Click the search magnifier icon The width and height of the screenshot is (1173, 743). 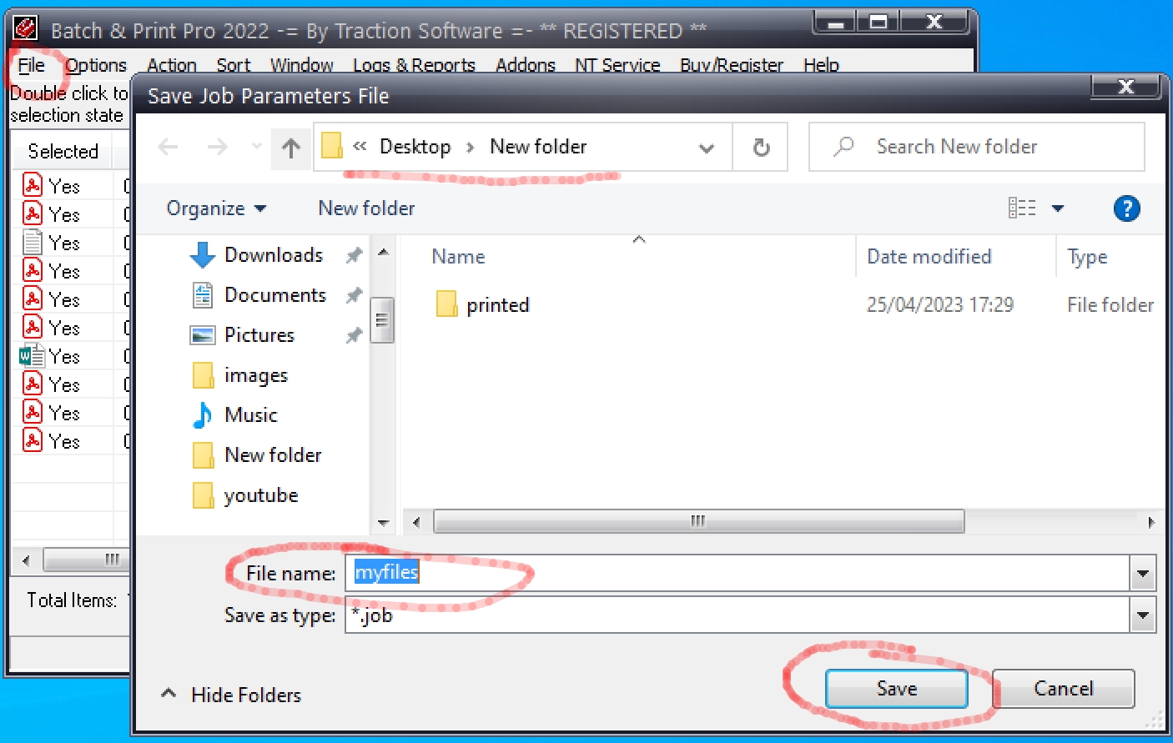click(x=843, y=147)
